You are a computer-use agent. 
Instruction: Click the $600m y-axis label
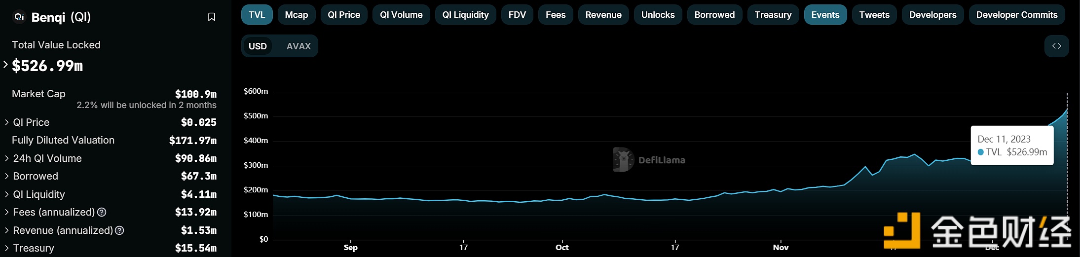point(256,91)
